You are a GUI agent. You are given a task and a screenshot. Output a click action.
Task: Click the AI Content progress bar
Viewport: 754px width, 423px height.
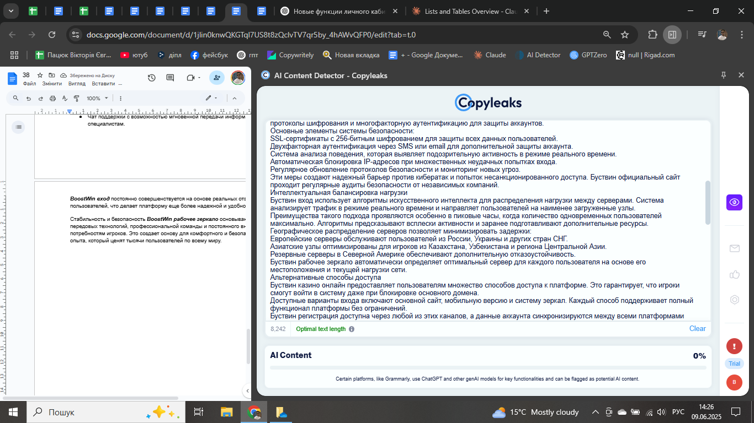(x=488, y=367)
